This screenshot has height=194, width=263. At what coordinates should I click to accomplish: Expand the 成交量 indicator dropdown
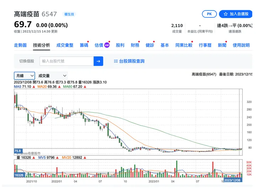click(52, 76)
